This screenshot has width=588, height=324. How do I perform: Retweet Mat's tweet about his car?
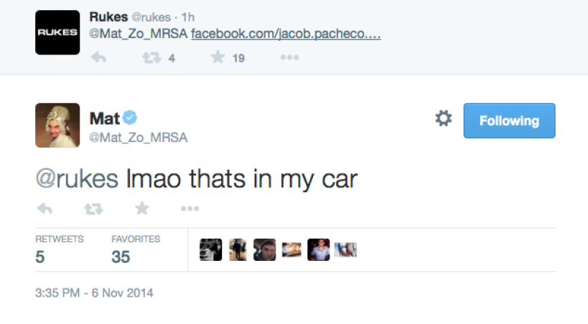pos(93,209)
